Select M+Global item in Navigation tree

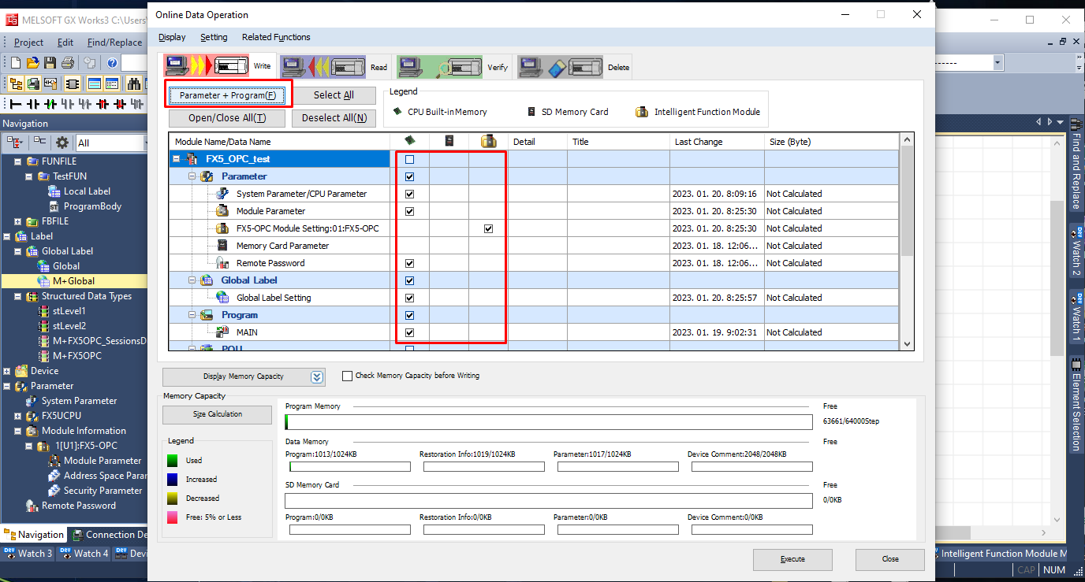74,281
